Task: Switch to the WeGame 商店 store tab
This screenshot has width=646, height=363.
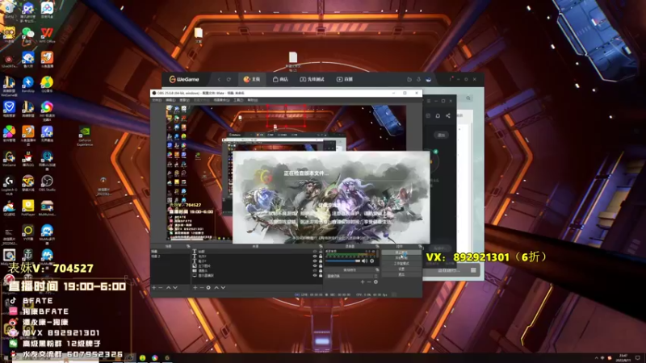Action: point(280,79)
